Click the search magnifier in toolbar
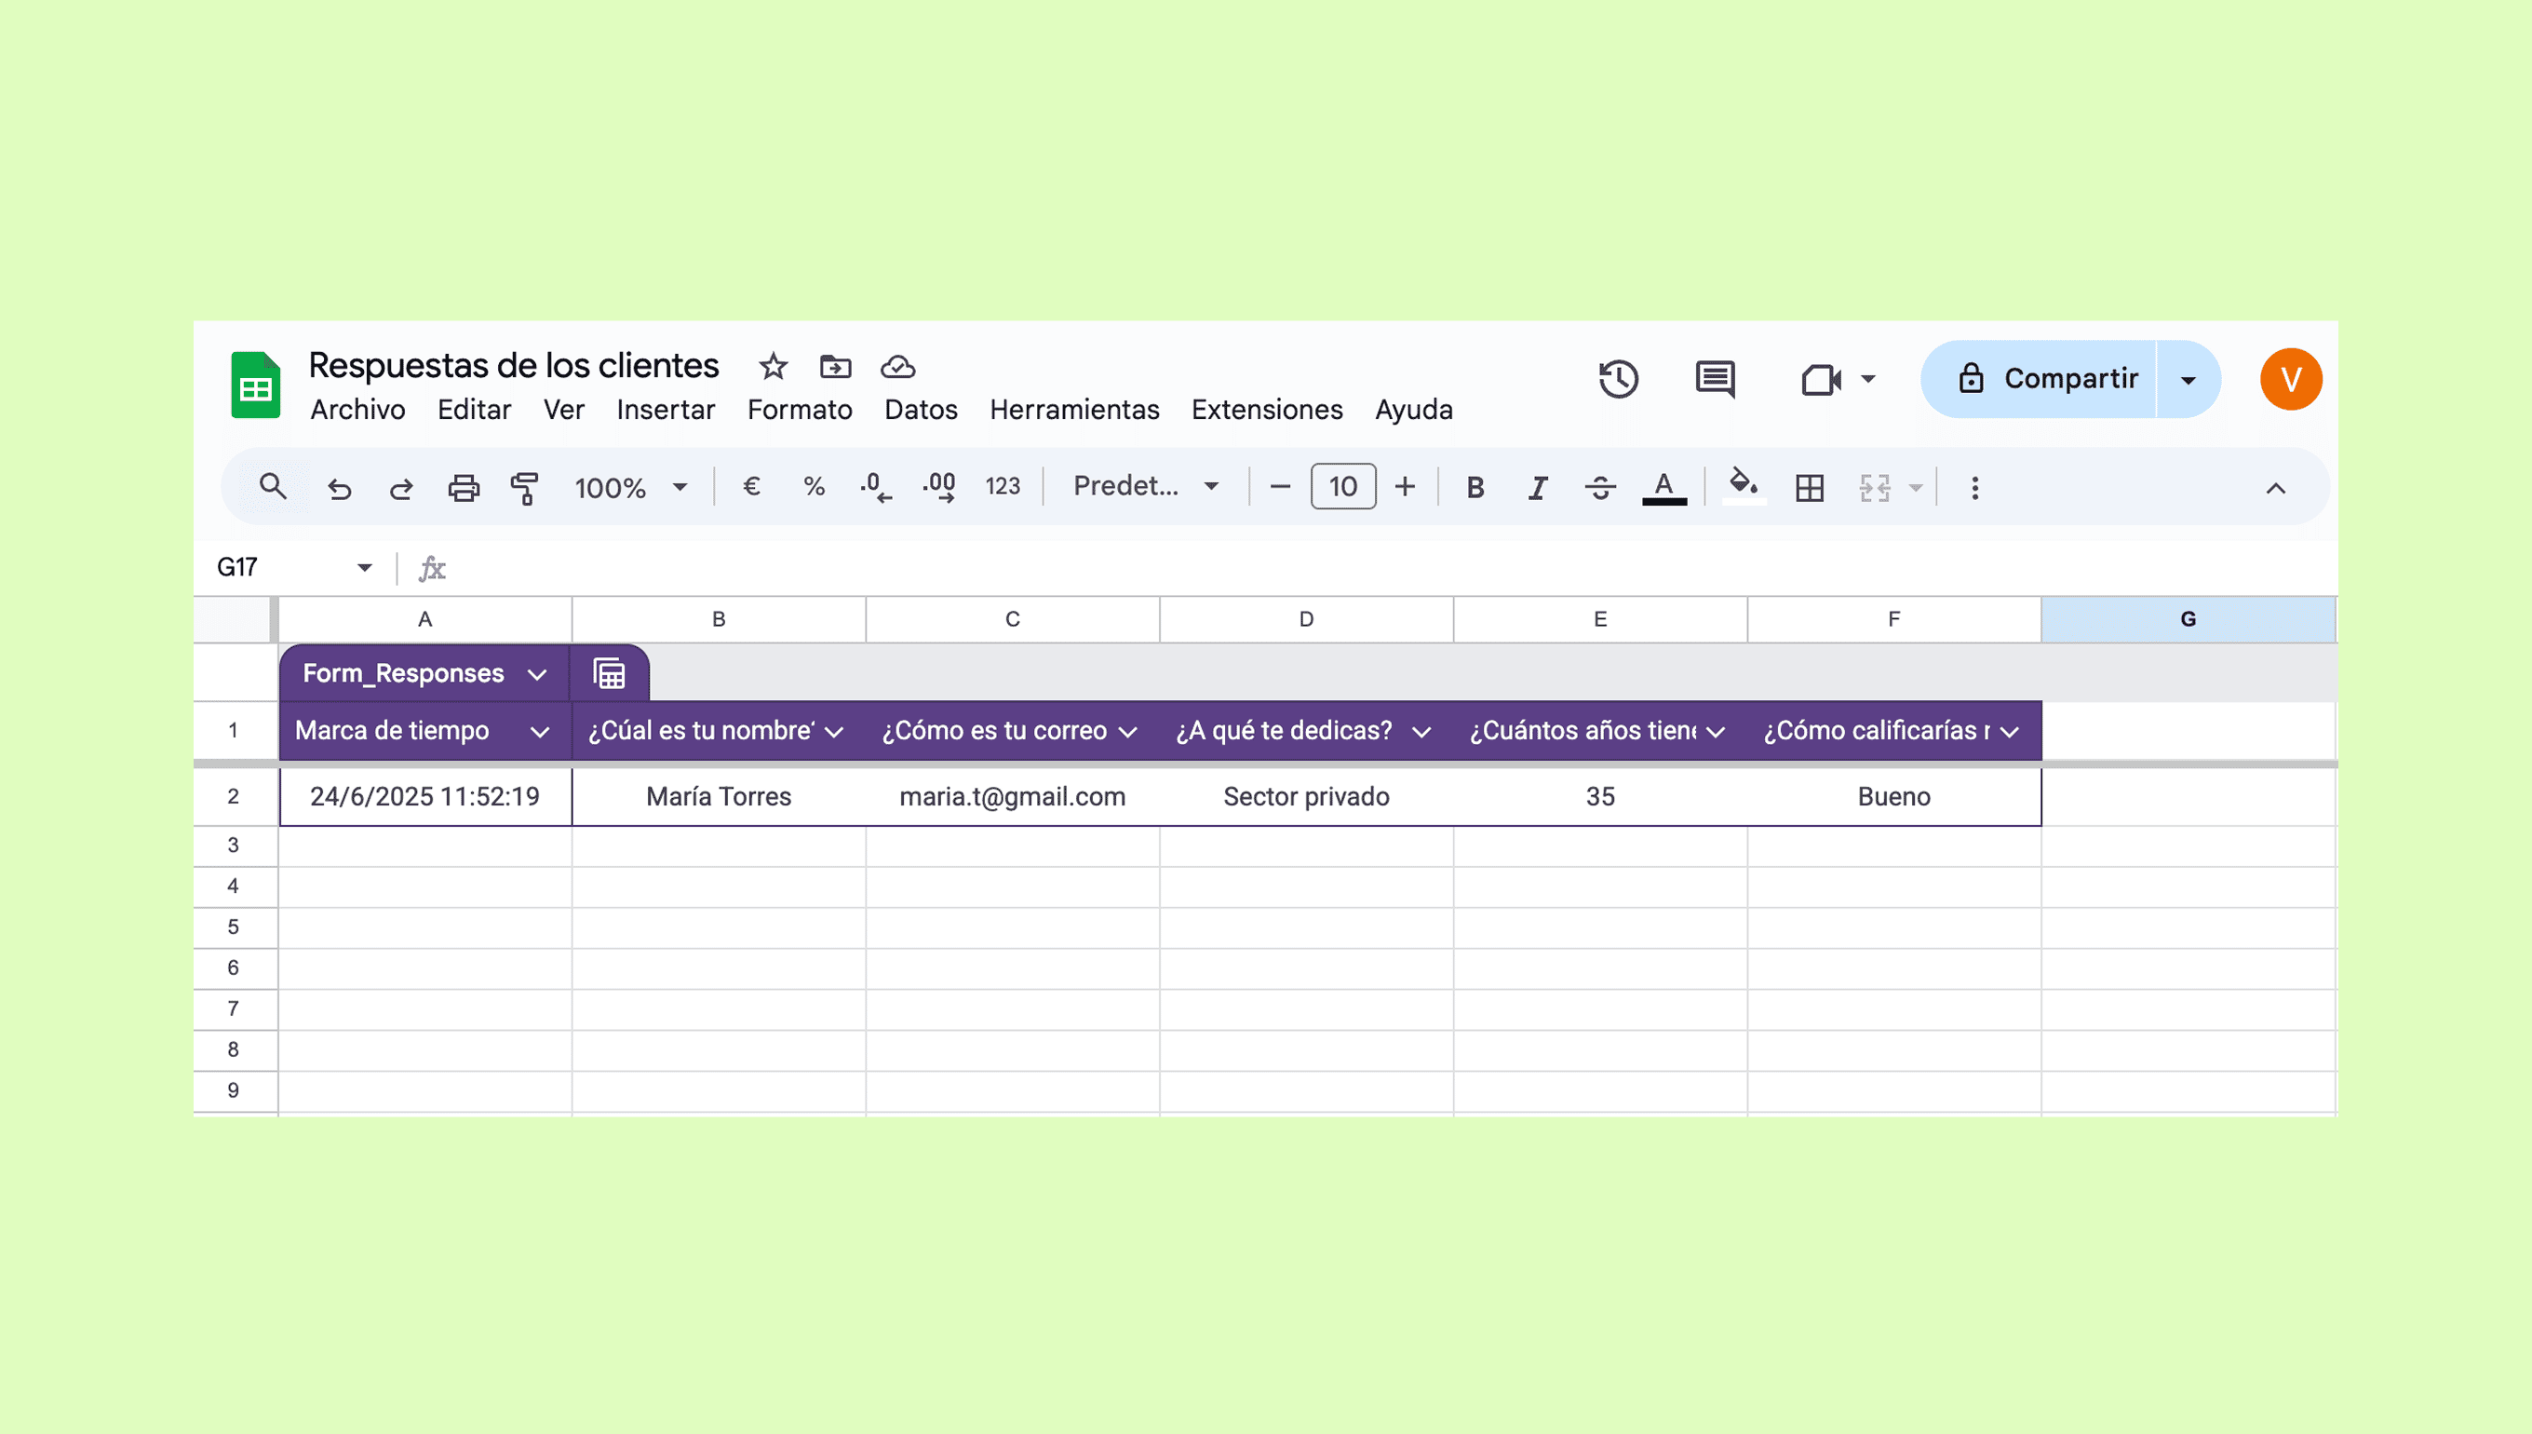The image size is (2532, 1434). (x=273, y=486)
